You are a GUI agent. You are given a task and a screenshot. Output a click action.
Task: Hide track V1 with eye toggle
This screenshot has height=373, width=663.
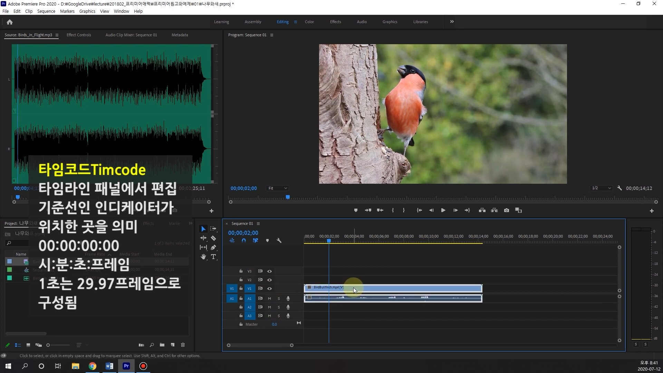point(269,288)
